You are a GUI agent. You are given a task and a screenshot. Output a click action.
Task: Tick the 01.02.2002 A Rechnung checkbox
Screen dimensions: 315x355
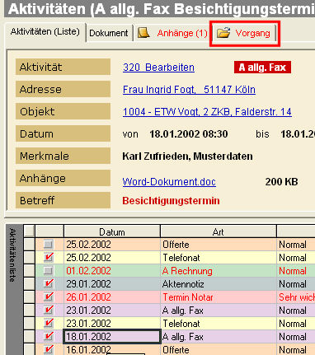(x=49, y=270)
